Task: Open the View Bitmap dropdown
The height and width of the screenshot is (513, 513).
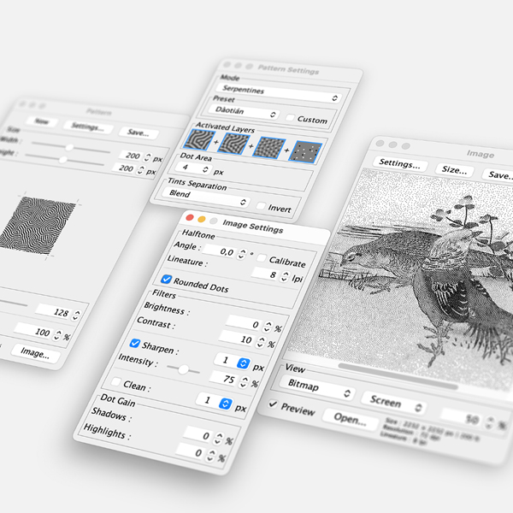Action: click(x=317, y=387)
